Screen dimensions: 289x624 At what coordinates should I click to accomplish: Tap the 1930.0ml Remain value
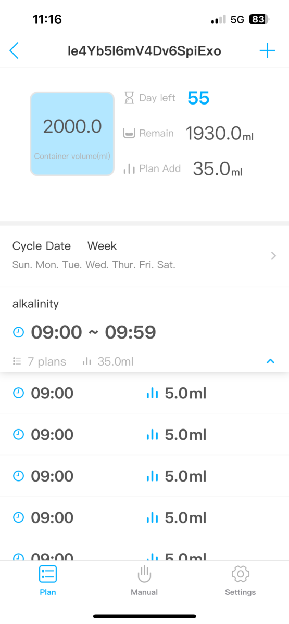pos(220,134)
